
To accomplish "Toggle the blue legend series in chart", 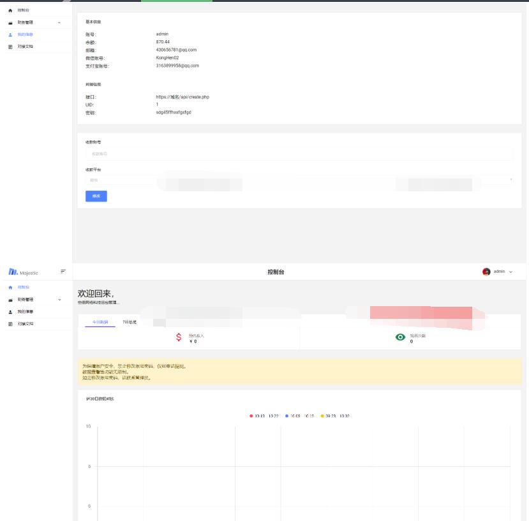I will tap(300, 416).
